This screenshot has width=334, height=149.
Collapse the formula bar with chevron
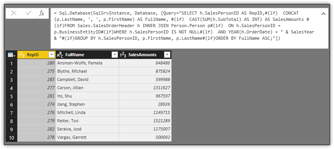(323, 14)
